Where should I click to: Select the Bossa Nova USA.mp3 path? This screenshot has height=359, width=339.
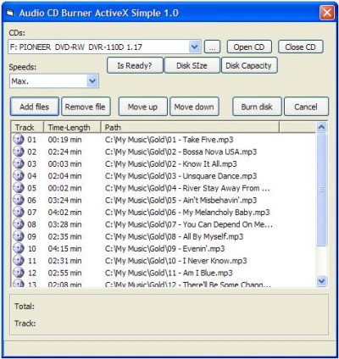[181, 152]
